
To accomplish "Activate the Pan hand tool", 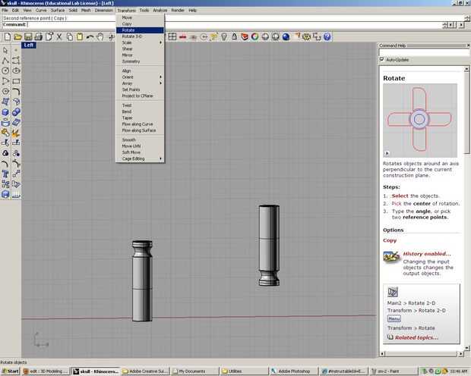I will point(101,36).
